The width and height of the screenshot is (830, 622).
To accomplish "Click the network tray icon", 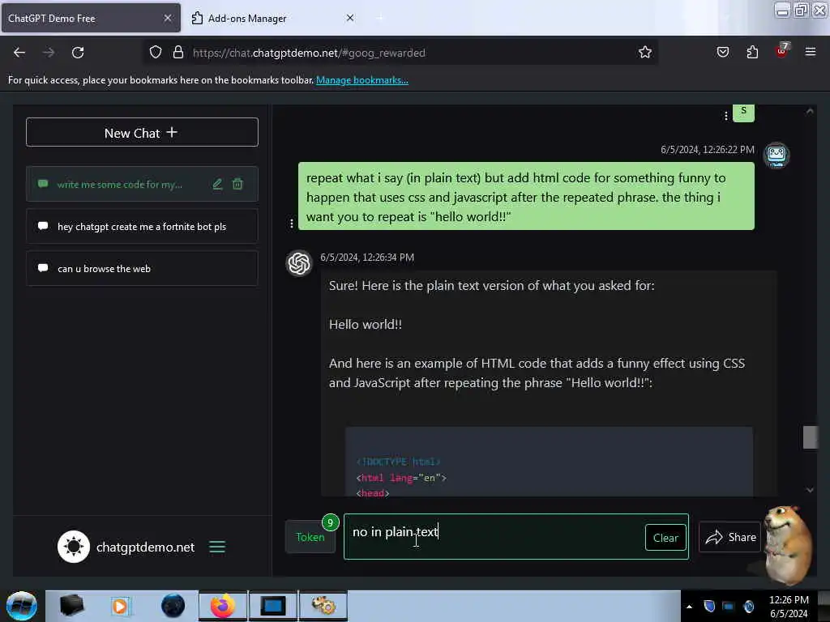I will 729,607.
